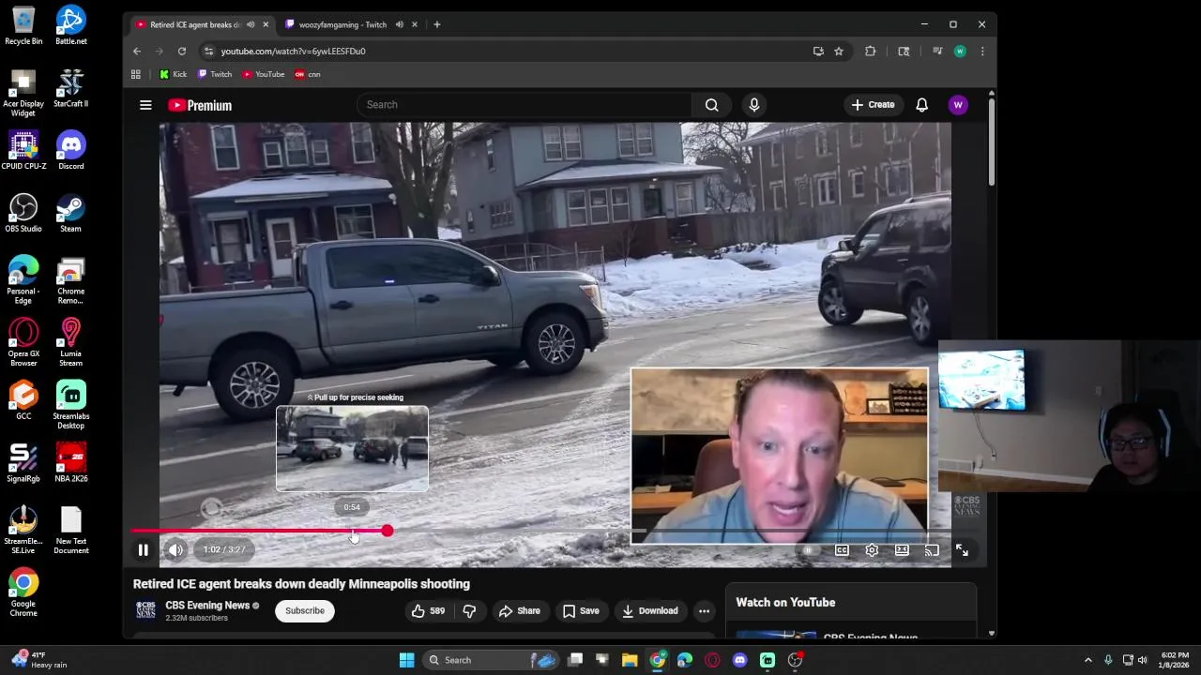Screen dimensions: 1201x675
Task: Click the address bar URL
Action: 293,52
